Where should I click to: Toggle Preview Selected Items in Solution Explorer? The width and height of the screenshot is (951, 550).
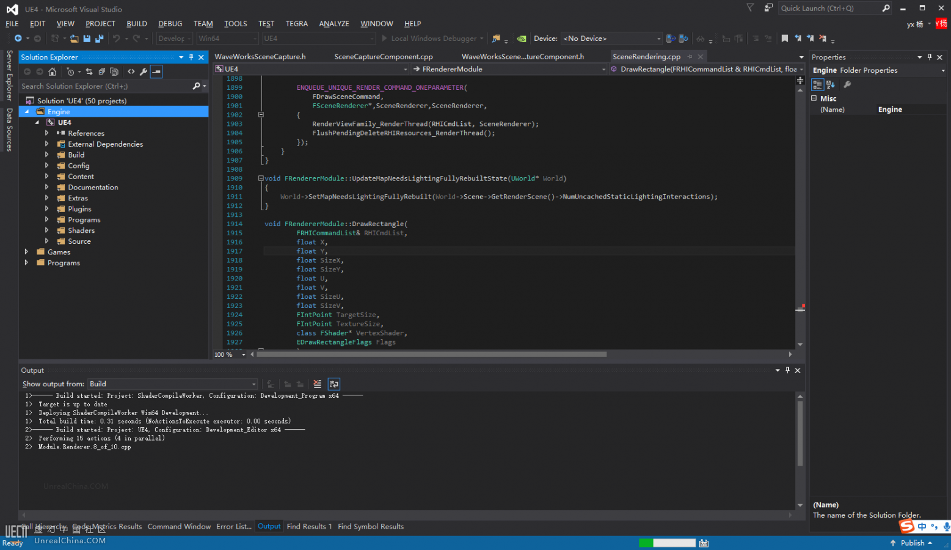(156, 71)
